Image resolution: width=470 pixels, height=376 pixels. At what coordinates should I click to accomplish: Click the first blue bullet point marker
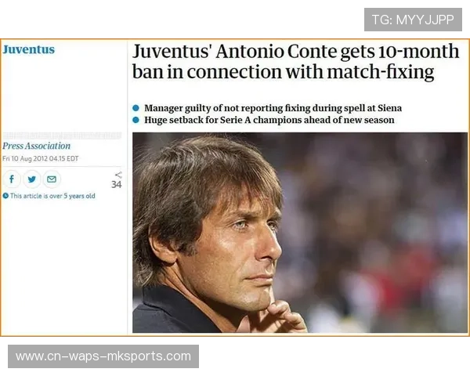coord(136,108)
